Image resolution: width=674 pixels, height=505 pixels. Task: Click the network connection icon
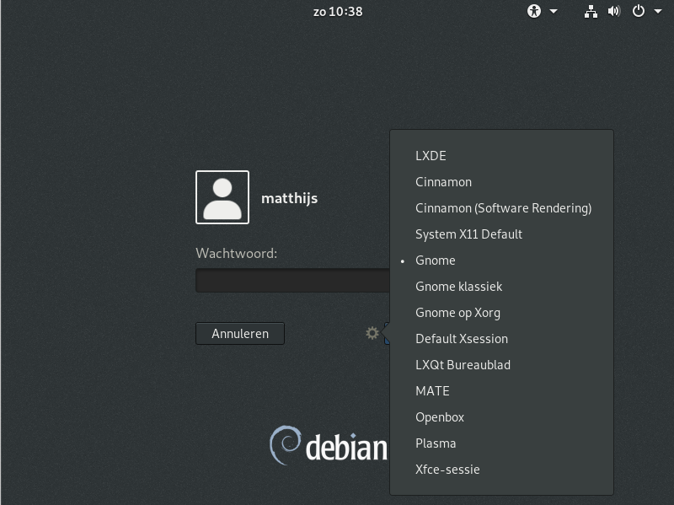click(x=591, y=11)
